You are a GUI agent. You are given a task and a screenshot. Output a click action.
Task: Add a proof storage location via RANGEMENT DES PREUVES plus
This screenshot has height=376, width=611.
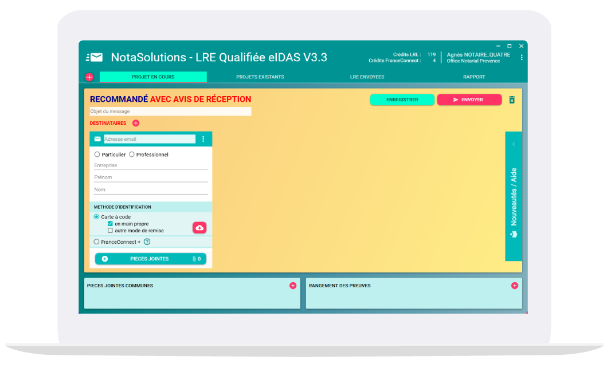click(x=514, y=286)
